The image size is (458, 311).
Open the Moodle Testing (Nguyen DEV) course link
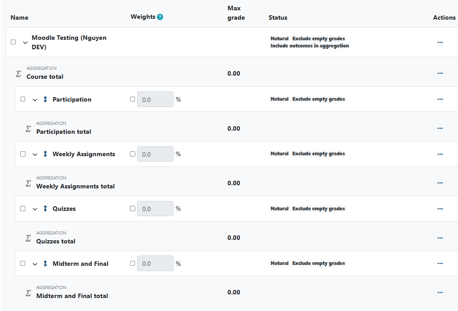point(69,42)
